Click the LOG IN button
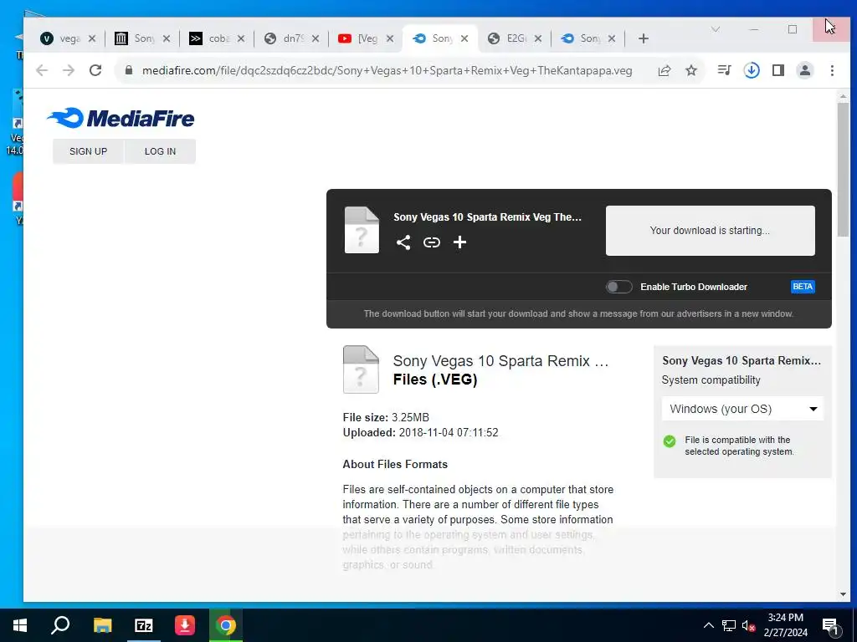Screen dimensions: 857x642 [160, 151]
